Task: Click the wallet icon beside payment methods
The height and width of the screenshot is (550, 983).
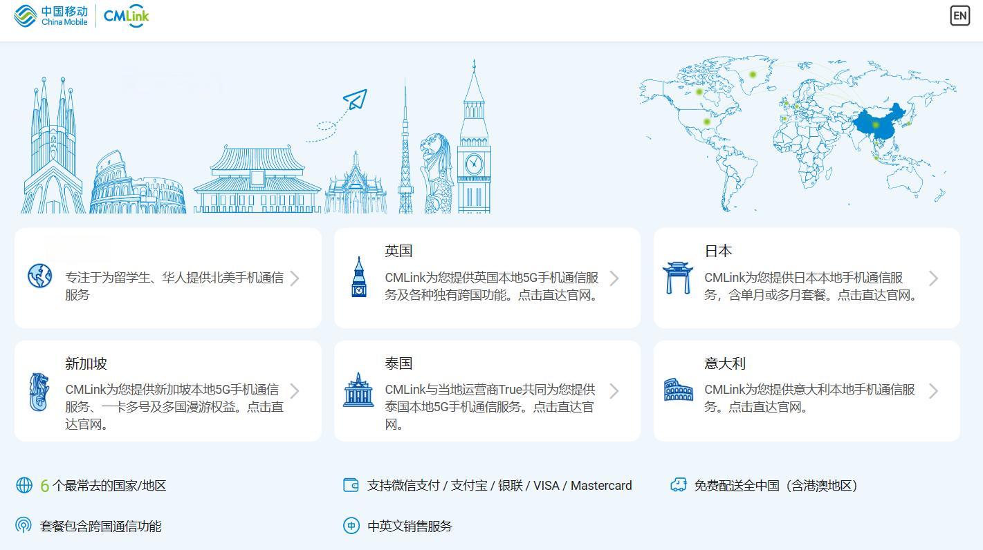Action: click(351, 485)
